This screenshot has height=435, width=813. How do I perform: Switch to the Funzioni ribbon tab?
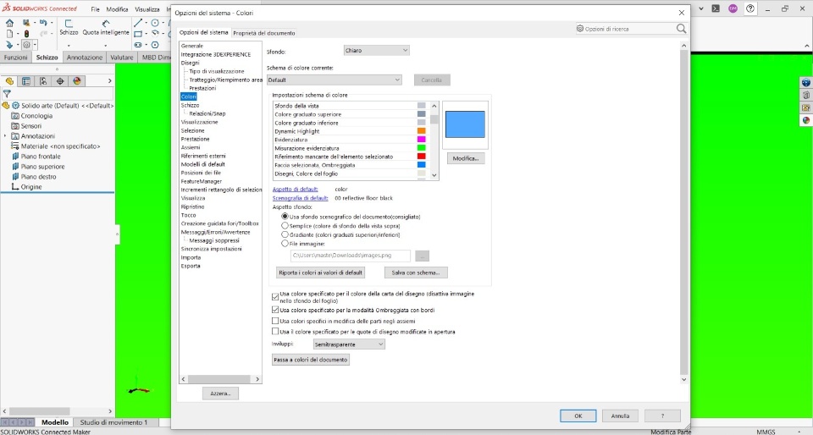click(15, 58)
